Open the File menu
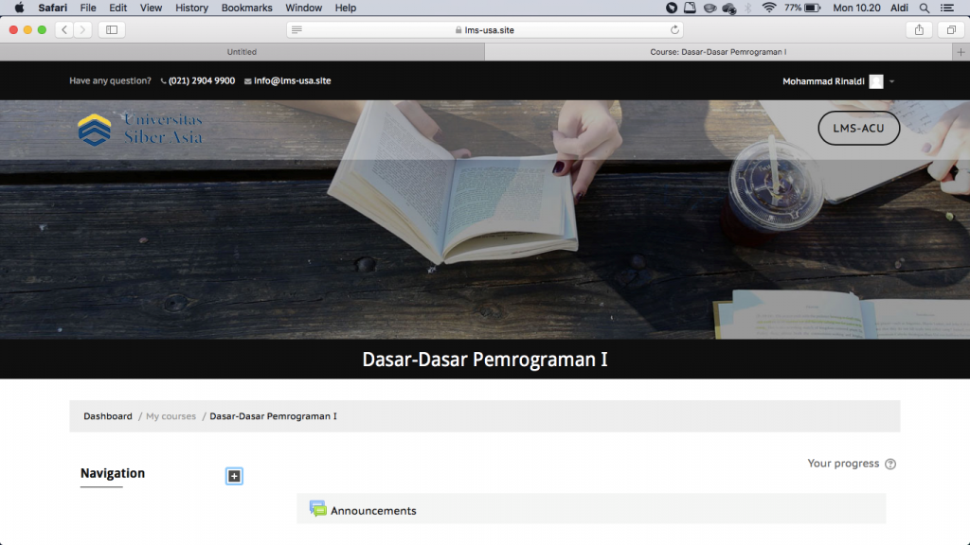The height and width of the screenshot is (545, 970). [x=88, y=8]
